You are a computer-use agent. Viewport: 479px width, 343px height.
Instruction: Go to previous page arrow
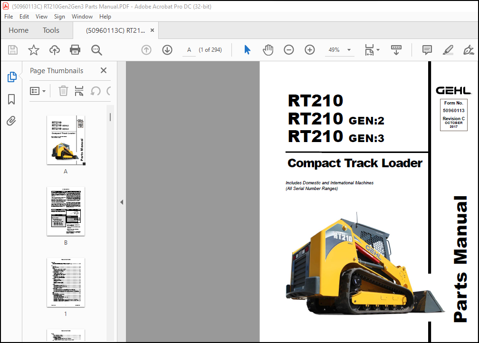tap(146, 50)
